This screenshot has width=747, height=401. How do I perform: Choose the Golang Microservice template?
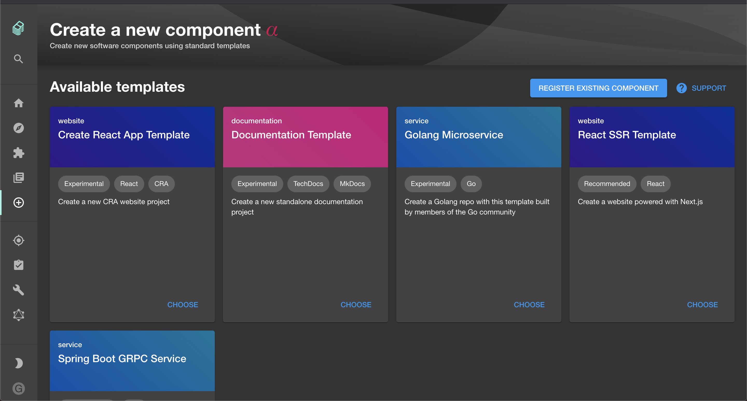tap(529, 305)
